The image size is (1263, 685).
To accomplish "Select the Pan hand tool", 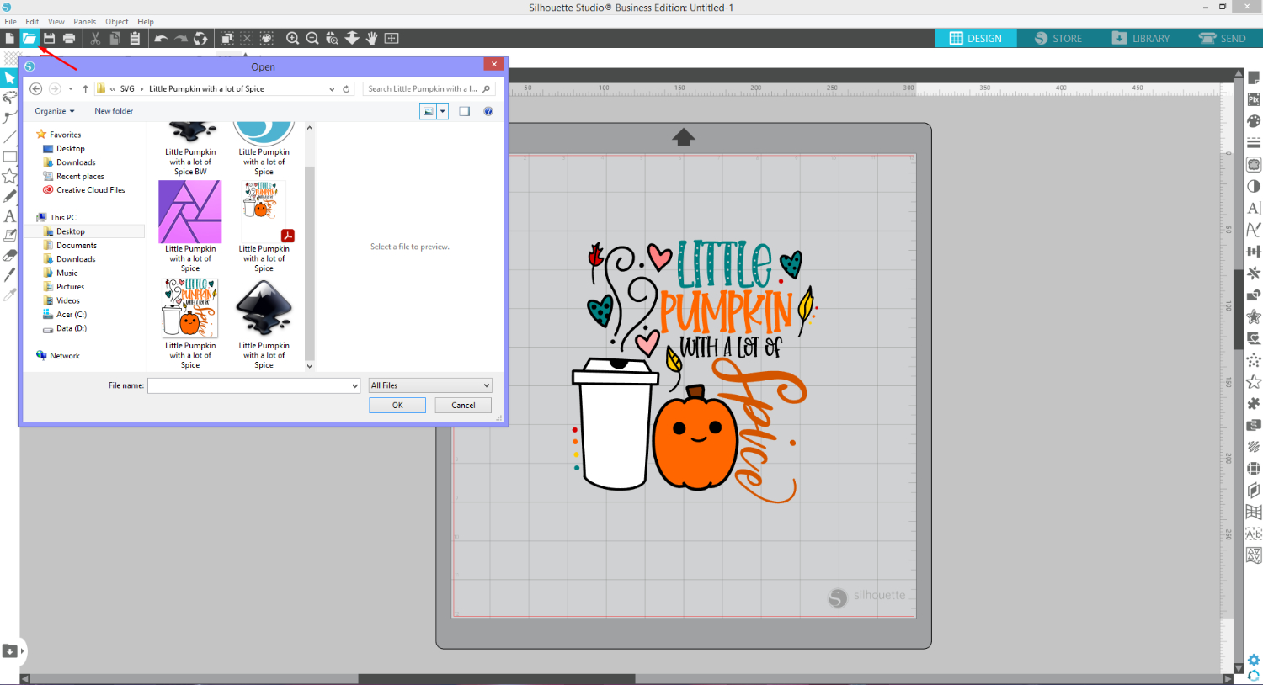I will coord(371,38).
